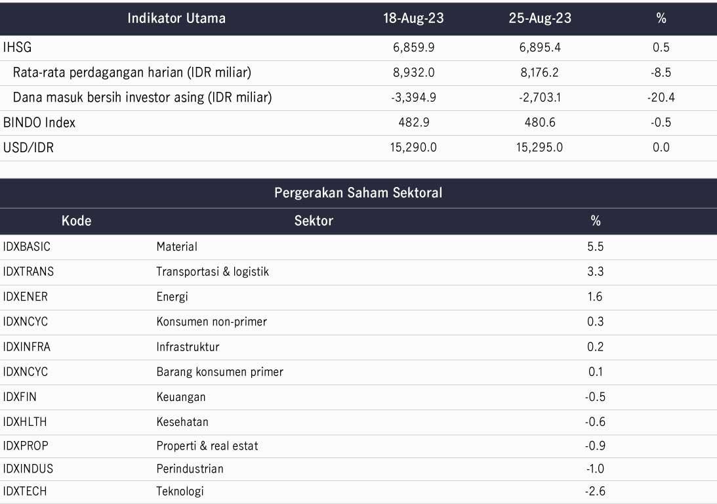Click Pergerakan Saham Sektoral title bar
Viewport: 717px width, 504px height.
point(358,192)
